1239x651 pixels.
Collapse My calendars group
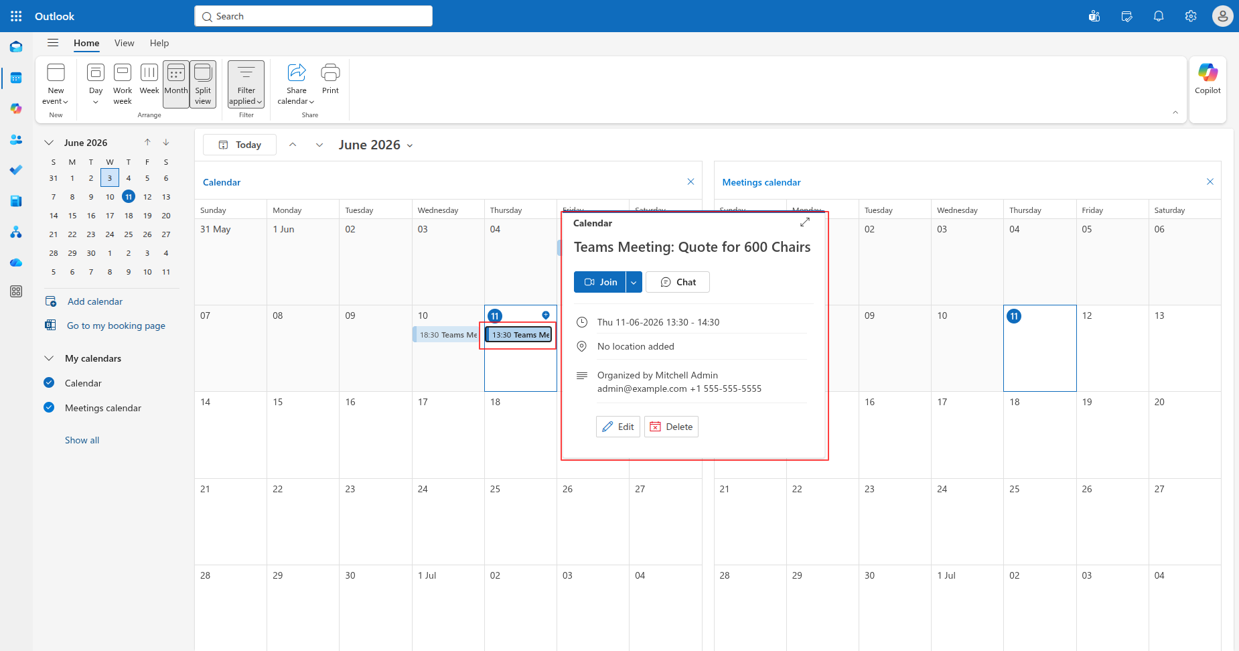point(49,358)
